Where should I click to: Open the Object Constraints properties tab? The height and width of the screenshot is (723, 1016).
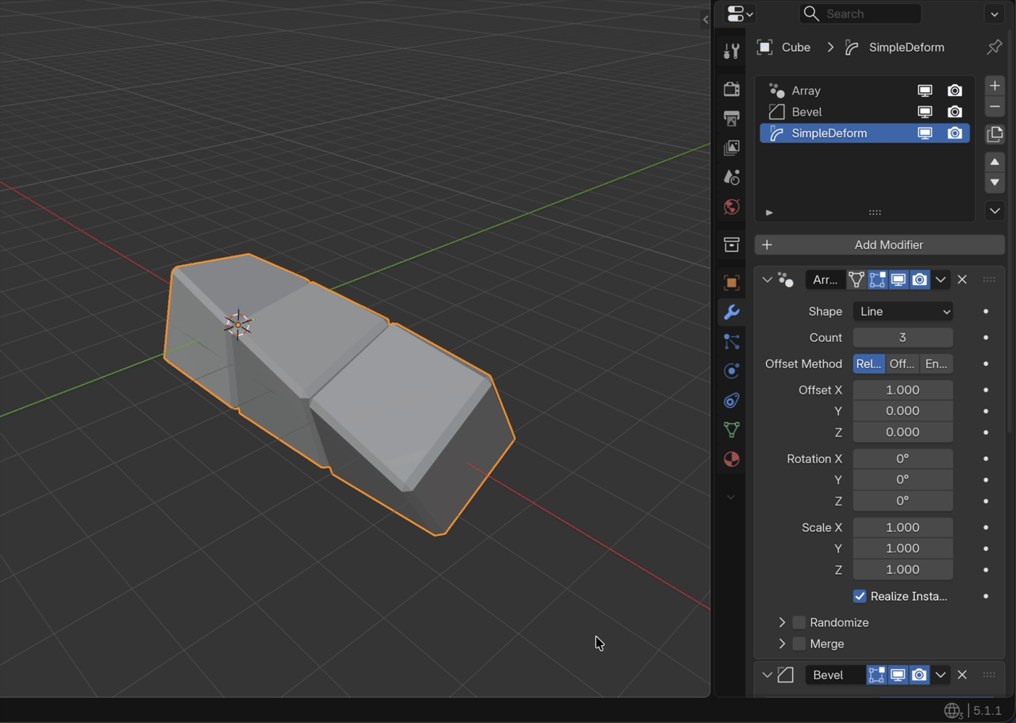tap(731, 400)
